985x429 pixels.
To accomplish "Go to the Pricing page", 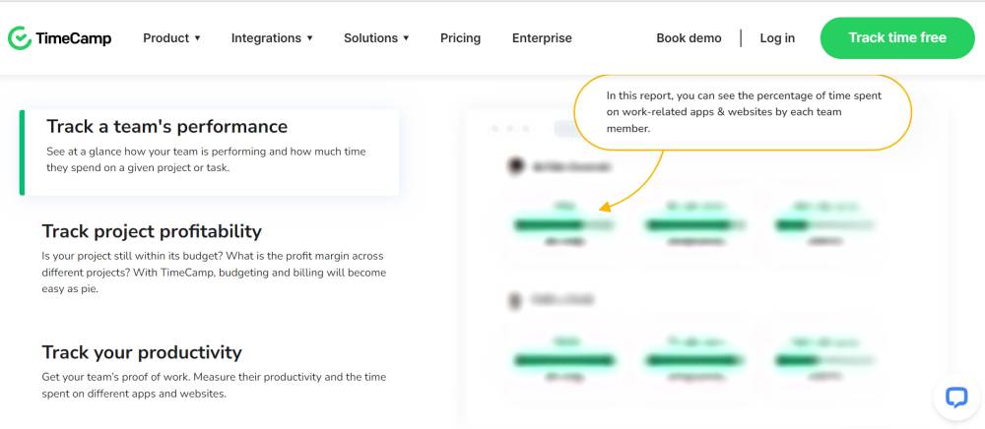I will (460, 38).
